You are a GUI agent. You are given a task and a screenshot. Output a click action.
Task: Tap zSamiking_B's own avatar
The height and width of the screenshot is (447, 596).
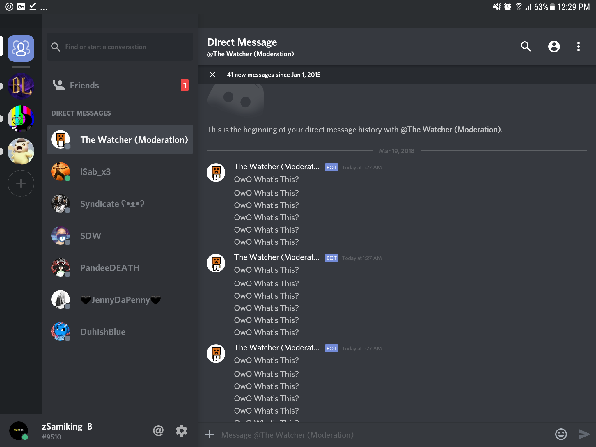(19, 431)
